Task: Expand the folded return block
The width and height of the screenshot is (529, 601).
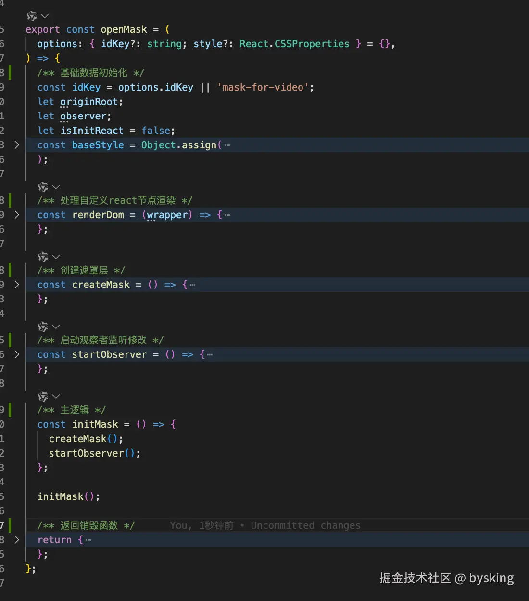Action: click(x=17, y=540)
